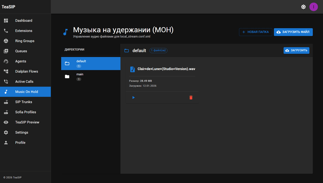Viewport: 323px width, 183px height.
Task: Open the Dashboard page
Action: [25, 21]
